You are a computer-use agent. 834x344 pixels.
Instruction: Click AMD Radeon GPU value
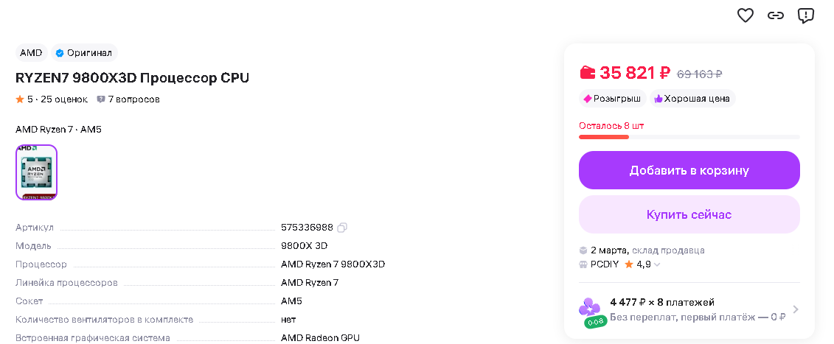[320, 337]
